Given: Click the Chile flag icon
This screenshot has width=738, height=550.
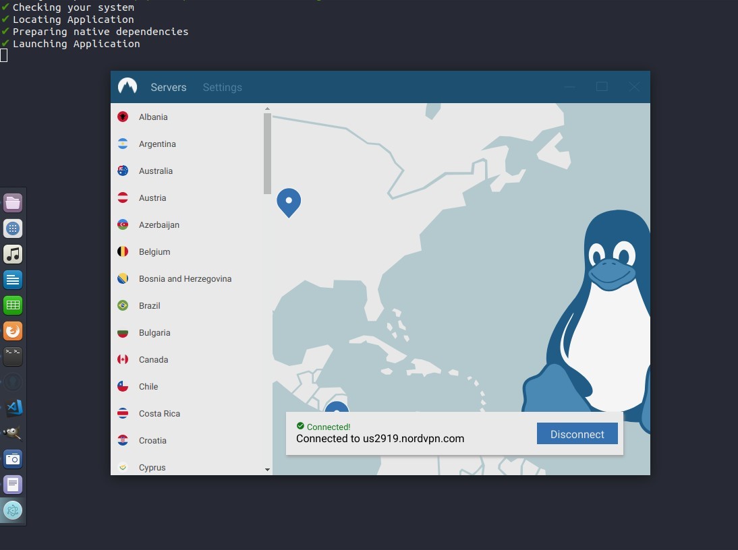Looking at the screenshot, I should [123, 386].
